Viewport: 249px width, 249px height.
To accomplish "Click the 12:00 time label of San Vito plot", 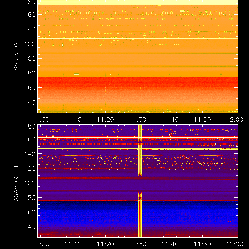I will (235, 120).
